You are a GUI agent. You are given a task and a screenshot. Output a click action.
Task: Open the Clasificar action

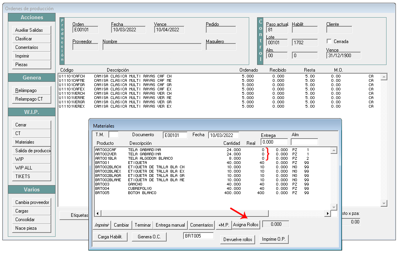(31, 39)
